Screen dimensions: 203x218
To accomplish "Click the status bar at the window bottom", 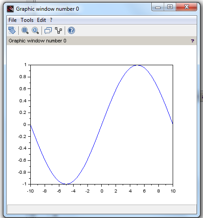I will [102, 209].
